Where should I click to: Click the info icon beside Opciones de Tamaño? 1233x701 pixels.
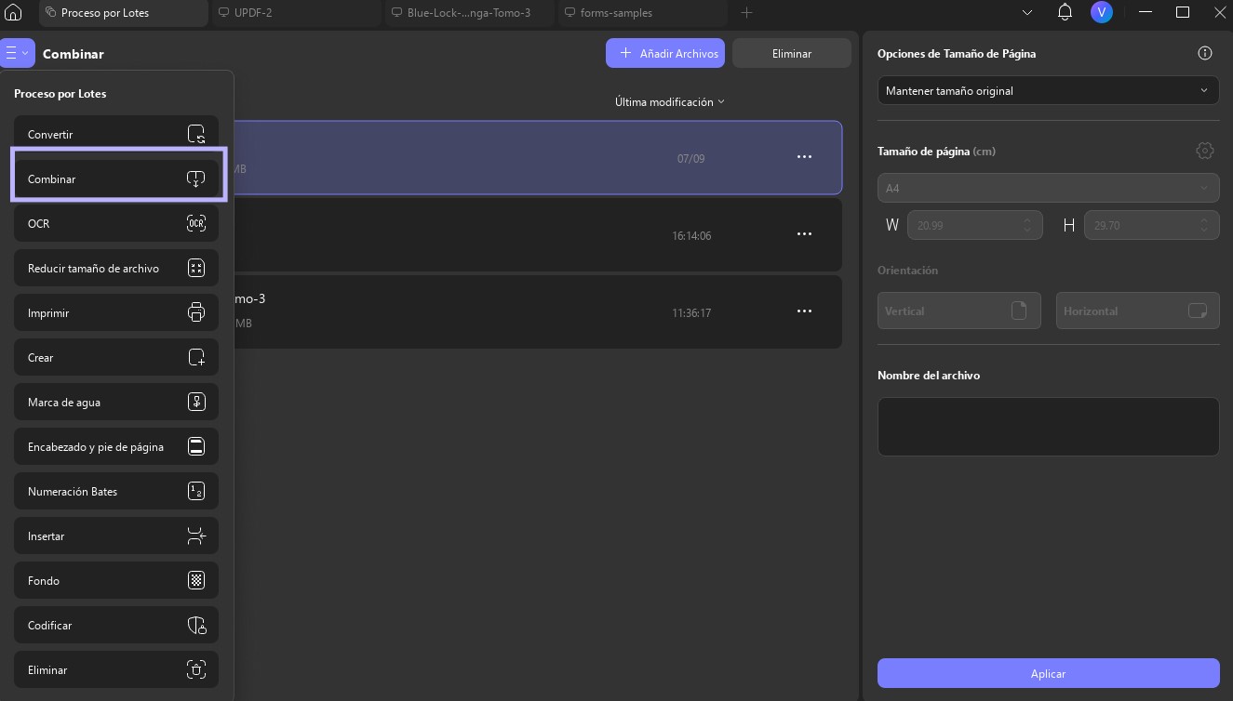coord(1205,53)
